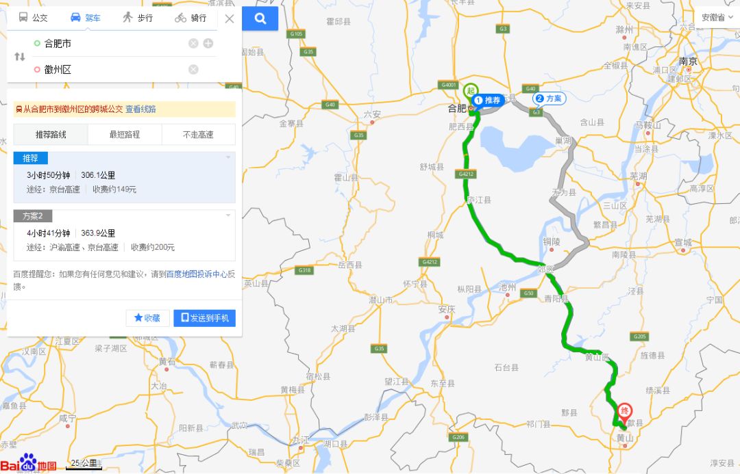Viewport: 740px width, 474px height.
Task: Click the green 起 start marker
Action: (470, 90)
